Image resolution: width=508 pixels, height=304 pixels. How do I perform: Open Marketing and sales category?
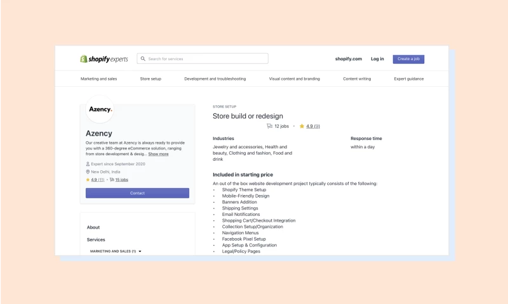pos(99,79)
